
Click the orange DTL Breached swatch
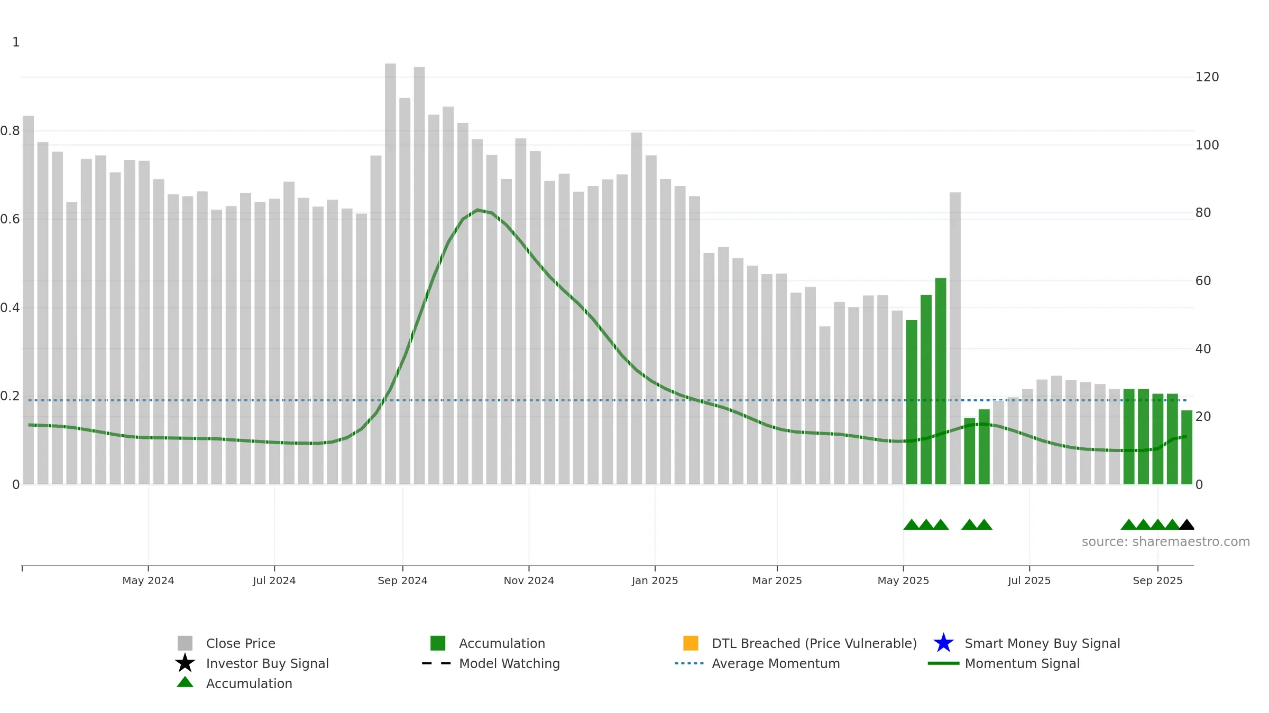(691, 643)
